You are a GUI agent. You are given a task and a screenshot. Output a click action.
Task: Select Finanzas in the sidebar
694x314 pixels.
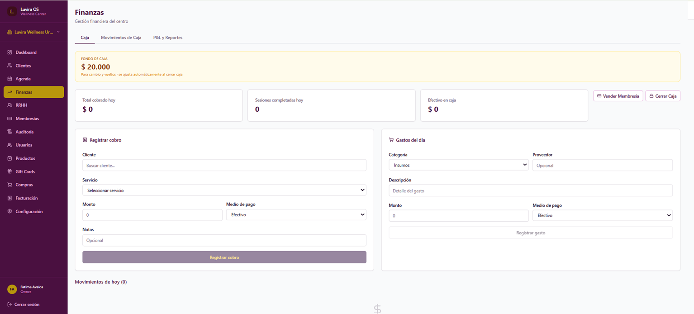[33, 92]
